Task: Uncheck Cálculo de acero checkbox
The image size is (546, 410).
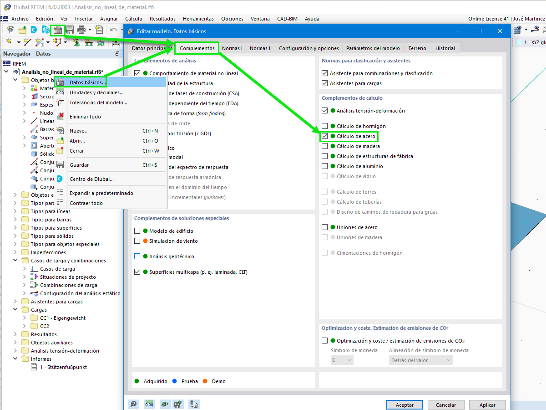Action: tap(324, 136)
